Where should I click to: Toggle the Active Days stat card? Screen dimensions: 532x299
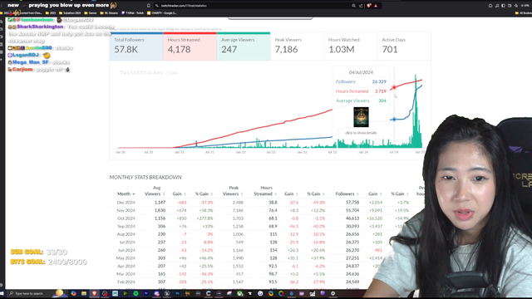pos(404,47)
